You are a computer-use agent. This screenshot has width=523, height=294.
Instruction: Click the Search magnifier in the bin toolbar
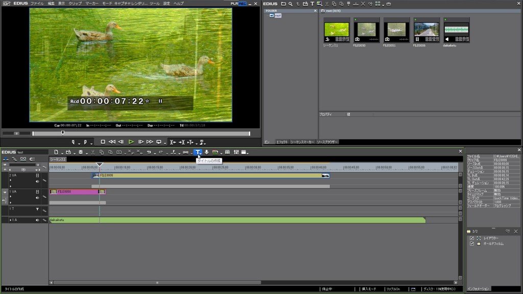coord(291,4)
